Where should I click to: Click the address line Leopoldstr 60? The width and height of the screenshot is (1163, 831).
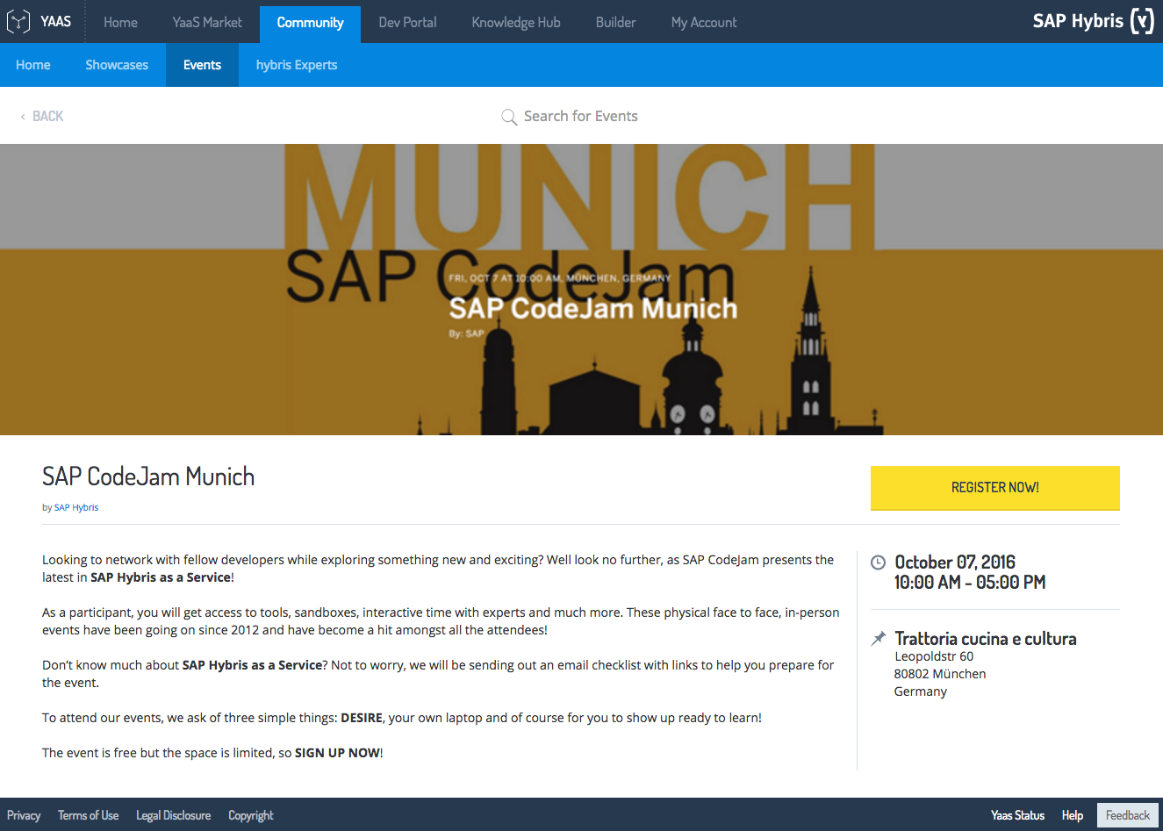coord(934,656)
